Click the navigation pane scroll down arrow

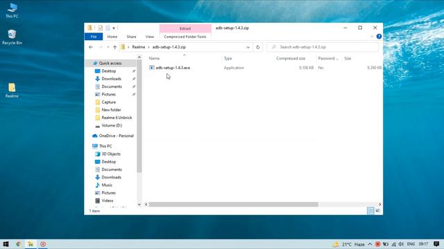[139, 205]
